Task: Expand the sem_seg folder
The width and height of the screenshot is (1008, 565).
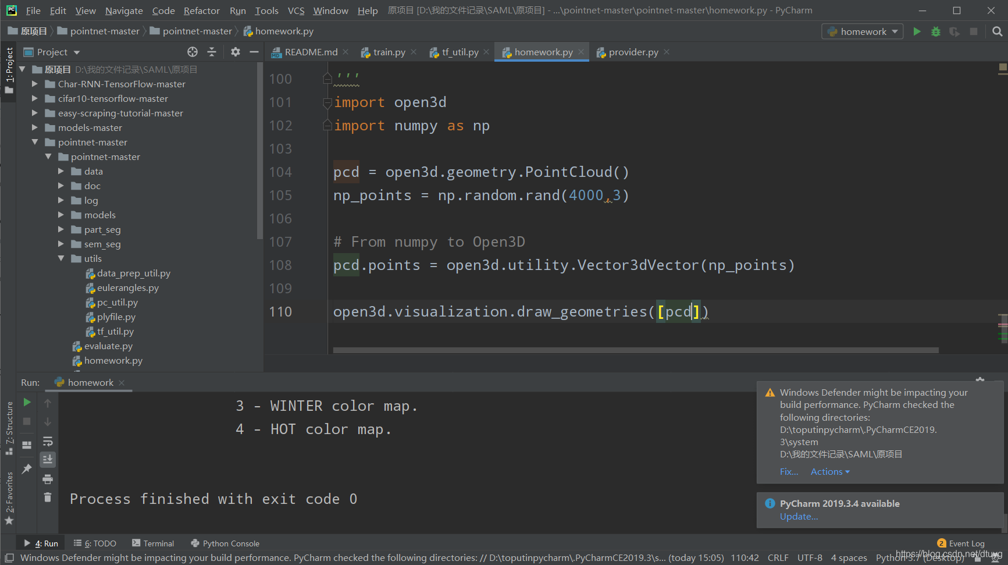Action: (x=60, y=244)
